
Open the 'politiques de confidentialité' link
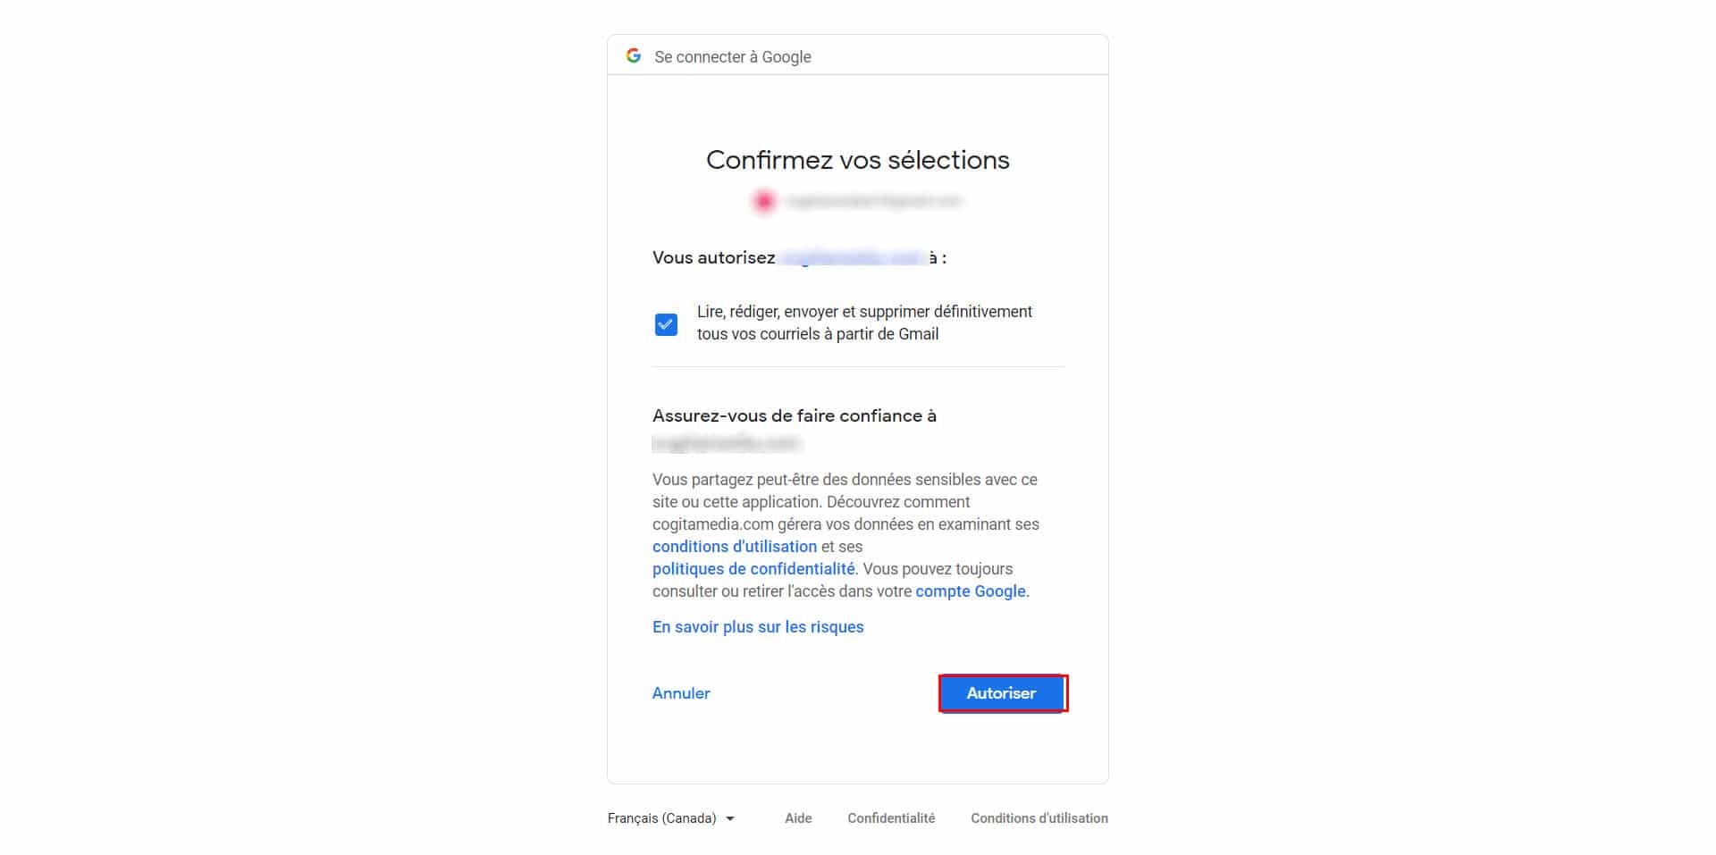pos(753,569)
